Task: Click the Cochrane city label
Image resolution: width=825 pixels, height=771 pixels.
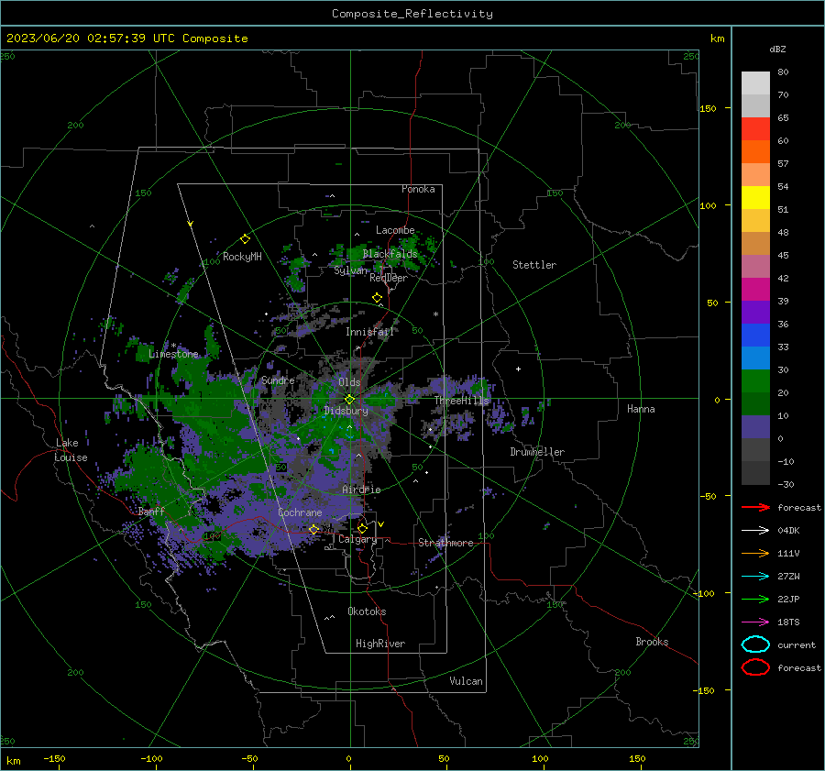Action: pyautogui.click(x=300, y=512)
